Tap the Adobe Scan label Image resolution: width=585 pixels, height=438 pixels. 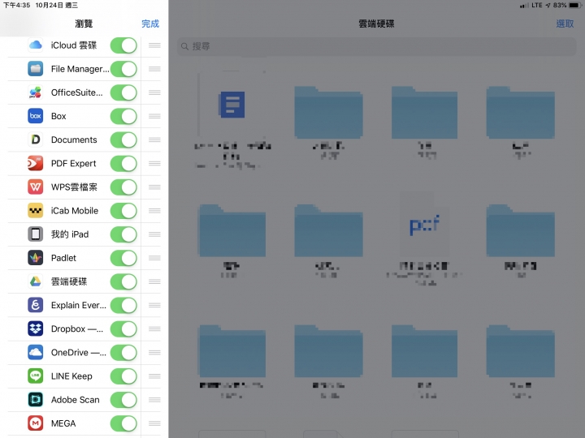[76, 400]
